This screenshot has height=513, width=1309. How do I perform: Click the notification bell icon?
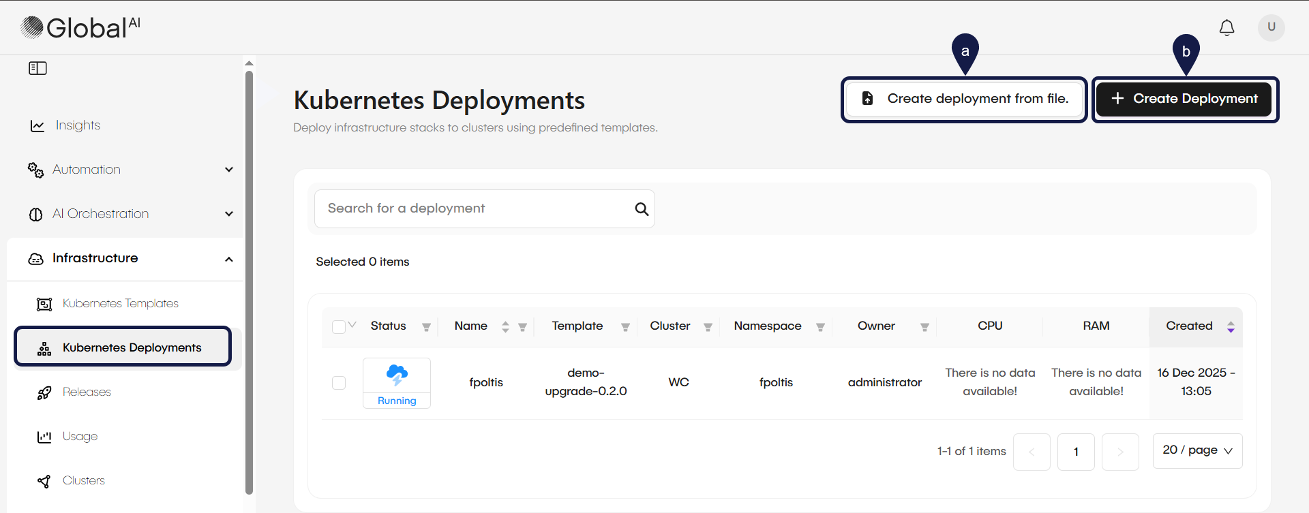click(1227, 28)
